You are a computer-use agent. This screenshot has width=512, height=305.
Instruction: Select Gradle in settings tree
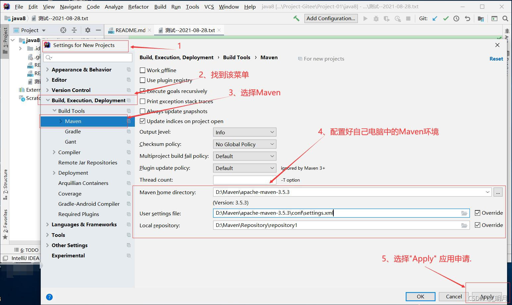click(73, 131)
